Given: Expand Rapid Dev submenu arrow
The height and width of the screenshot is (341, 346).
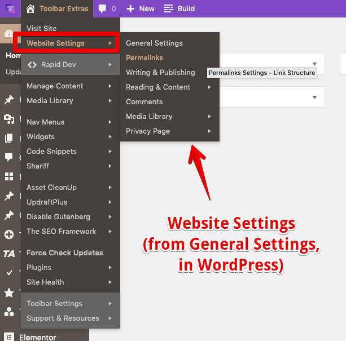Looking at the screenshot, I should (110, 65).
